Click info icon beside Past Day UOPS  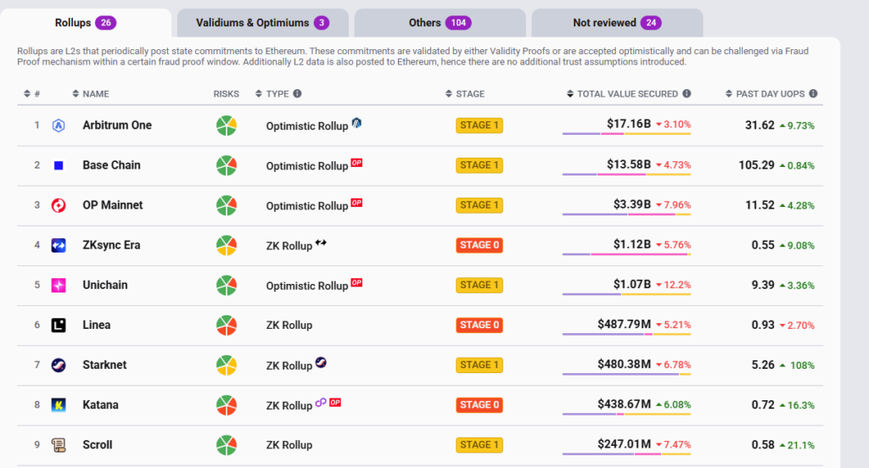coord(813,93)
